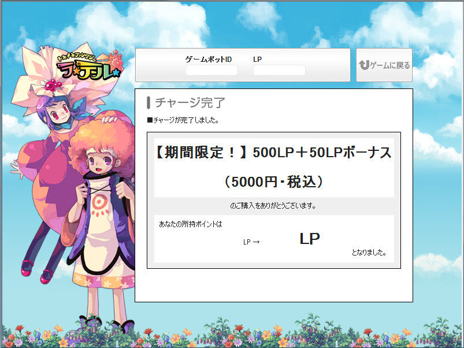
Task: Click the LP balance field in the header
Action: (x=279, y=71)
